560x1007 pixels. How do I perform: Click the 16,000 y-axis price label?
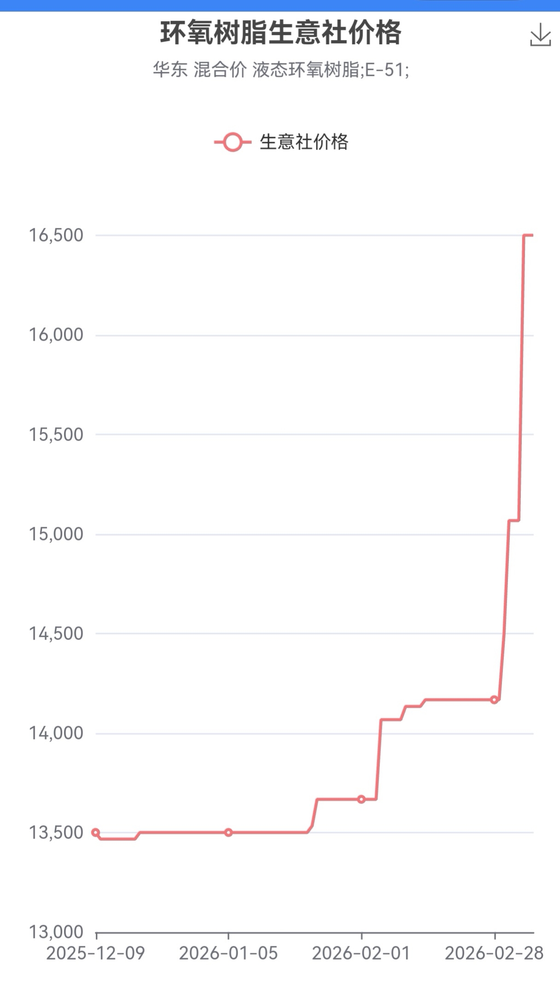click(56, 335)
